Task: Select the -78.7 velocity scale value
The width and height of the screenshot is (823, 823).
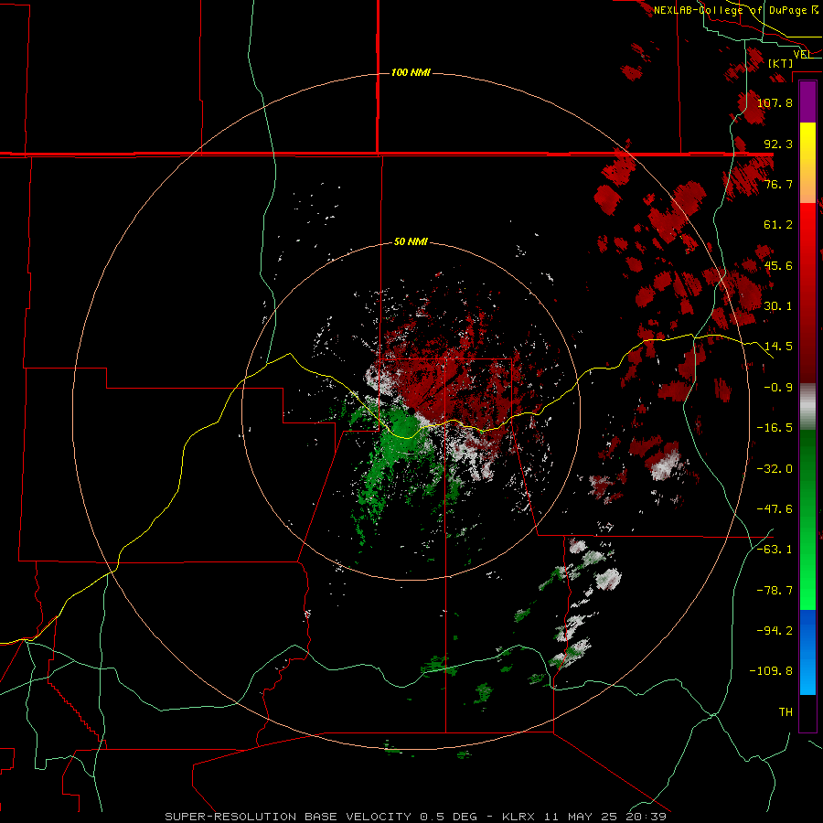Action: click(775, 591)
